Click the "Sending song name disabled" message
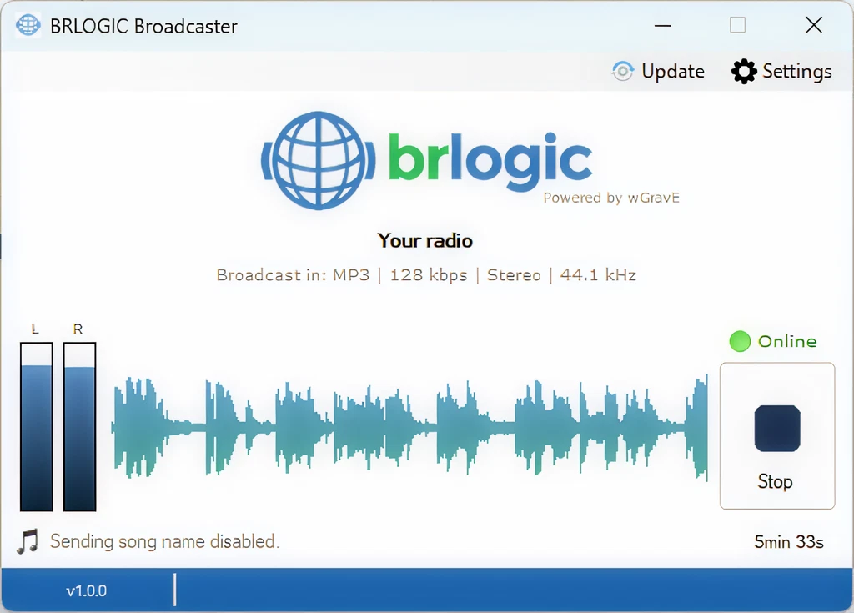This screenshot has width=854, height=613. [164, 541]
